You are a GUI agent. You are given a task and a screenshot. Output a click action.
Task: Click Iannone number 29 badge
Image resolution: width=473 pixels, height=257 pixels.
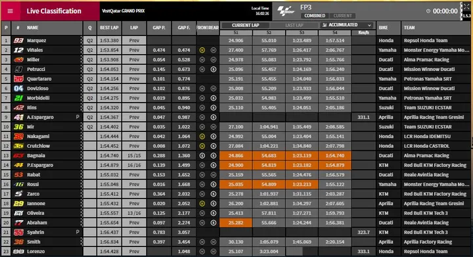(x=18, y=204)
